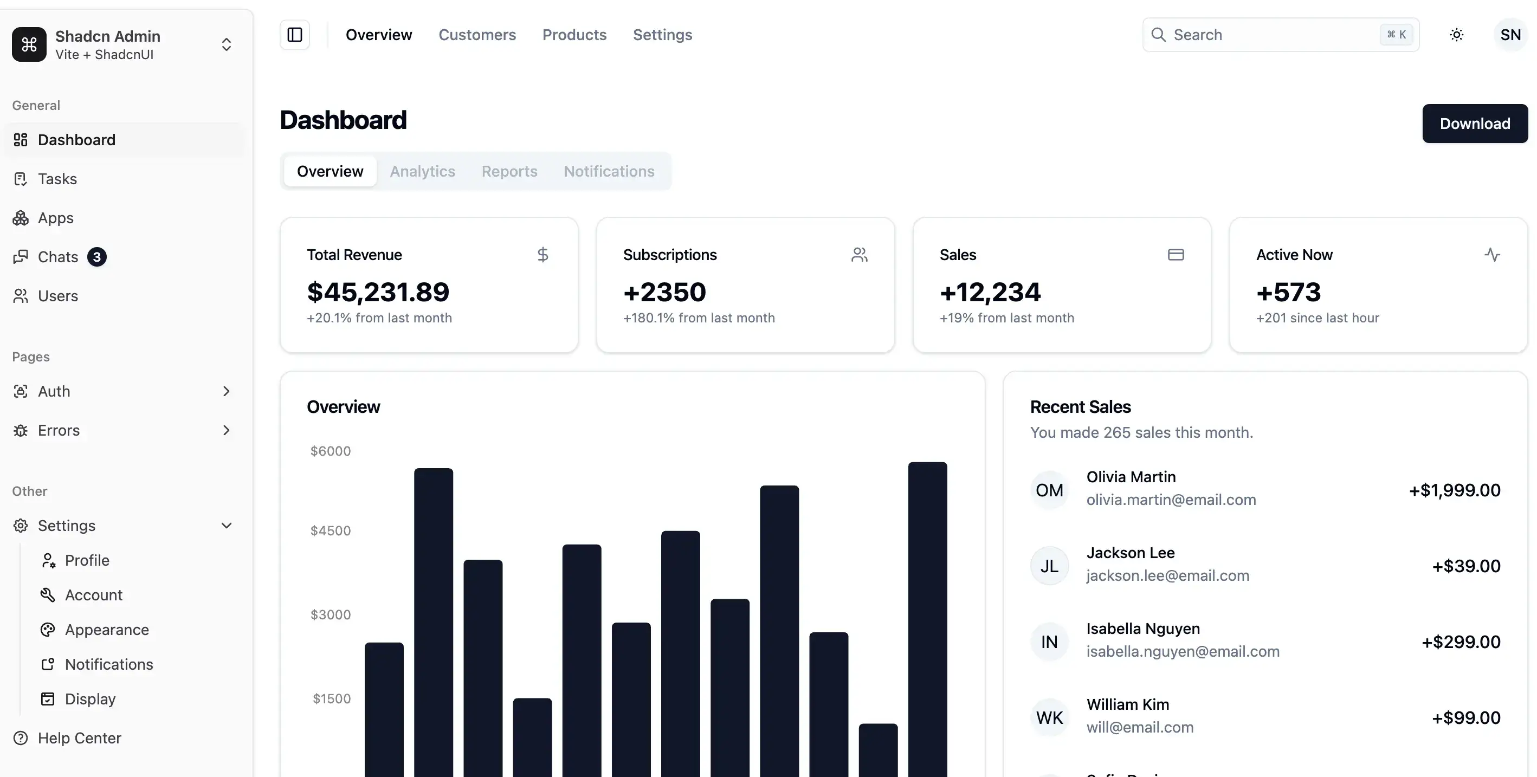The width and height of the screenshot is (1537, 777).
Task: Switch to the Reports tab
Action: (509, 171)
